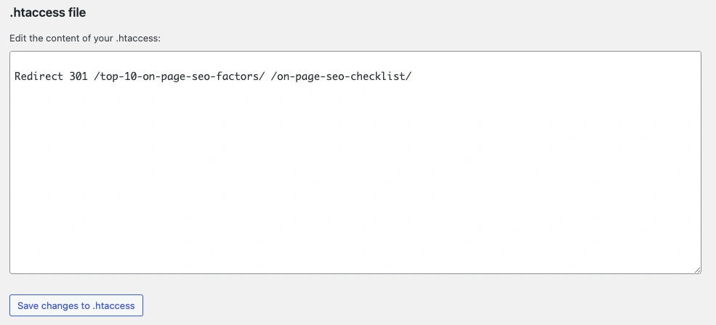
Task: Click the .htaccess file heading
Action: (47, 12)
